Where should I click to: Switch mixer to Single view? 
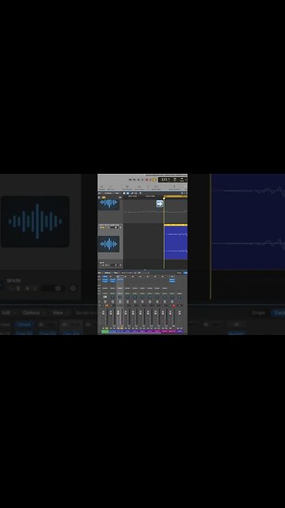pyautogui.click(x=179, y=273)
